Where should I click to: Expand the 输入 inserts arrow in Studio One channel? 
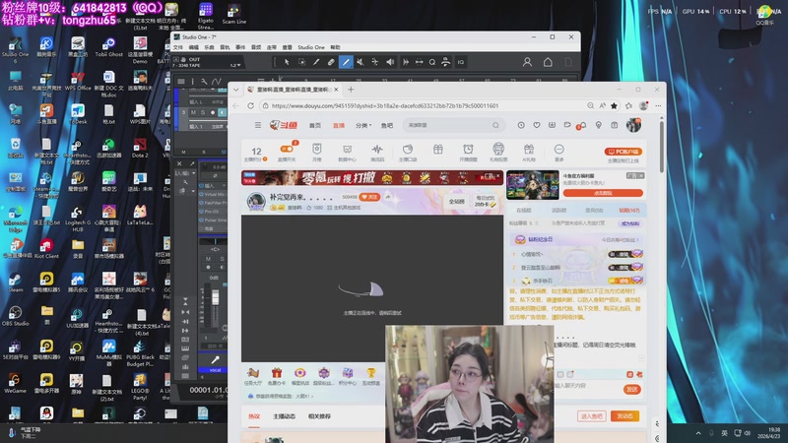coord(224,185)
